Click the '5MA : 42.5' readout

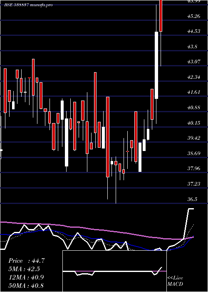pyautogui.click(x=24, y=269)
